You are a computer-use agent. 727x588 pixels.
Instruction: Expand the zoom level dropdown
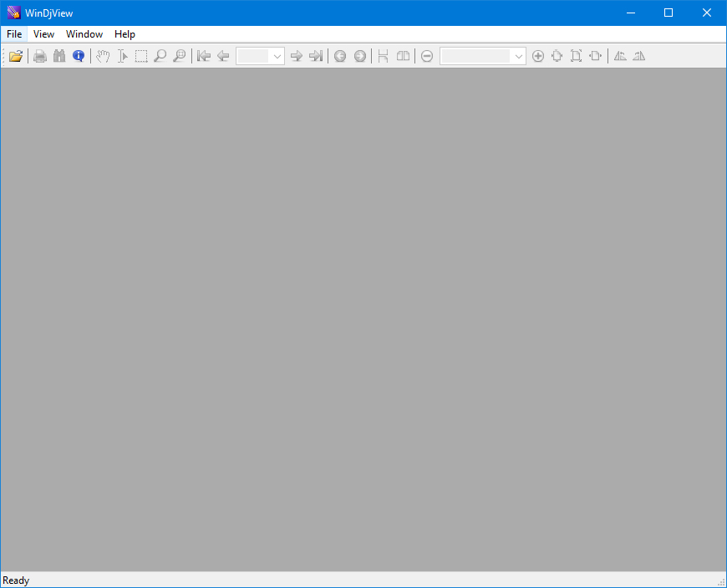(518, 56)
